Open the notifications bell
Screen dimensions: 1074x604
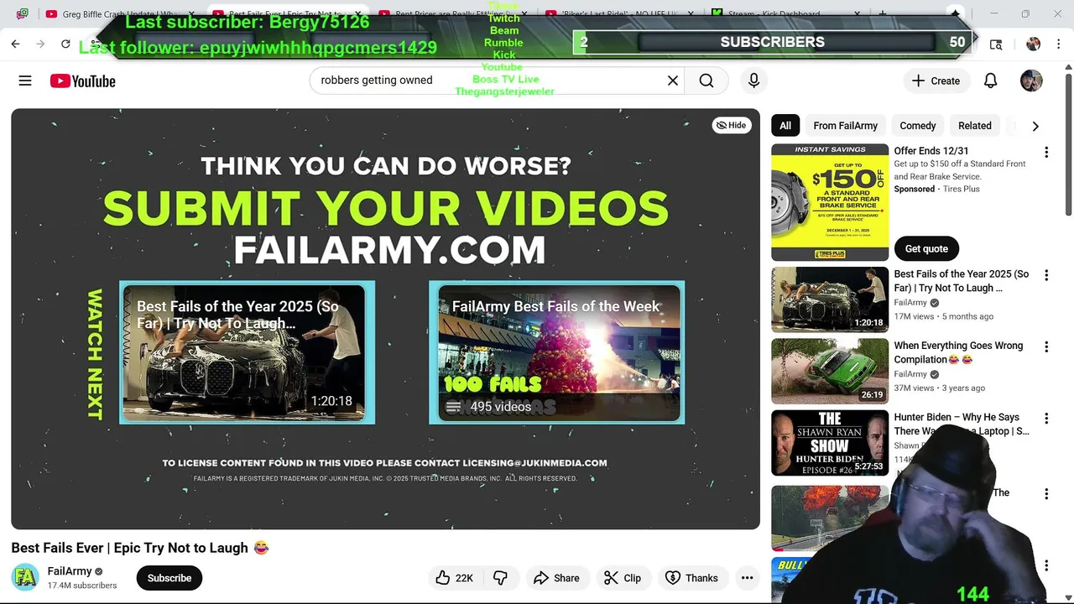990,81
